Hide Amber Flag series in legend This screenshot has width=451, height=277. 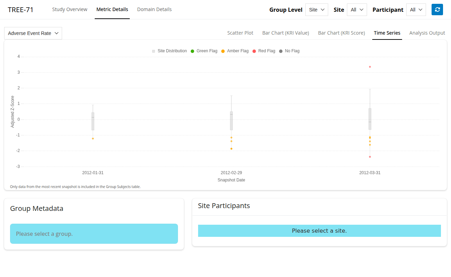(235, 51)
